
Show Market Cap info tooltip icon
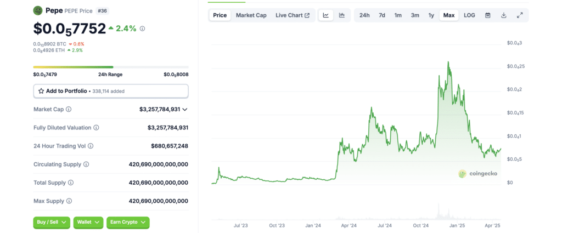69,109
